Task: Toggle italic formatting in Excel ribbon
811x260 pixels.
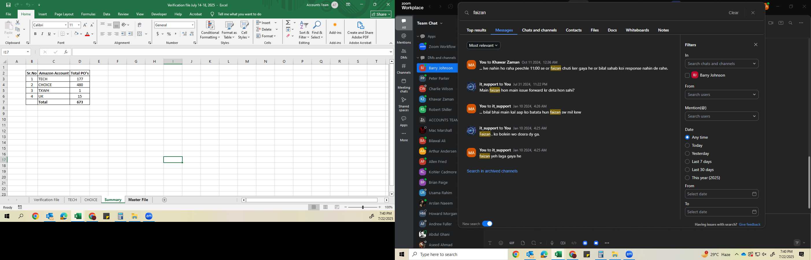Action: click(x=42, y=34)
